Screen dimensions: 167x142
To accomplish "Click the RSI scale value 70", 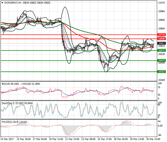I will [159, 88].
